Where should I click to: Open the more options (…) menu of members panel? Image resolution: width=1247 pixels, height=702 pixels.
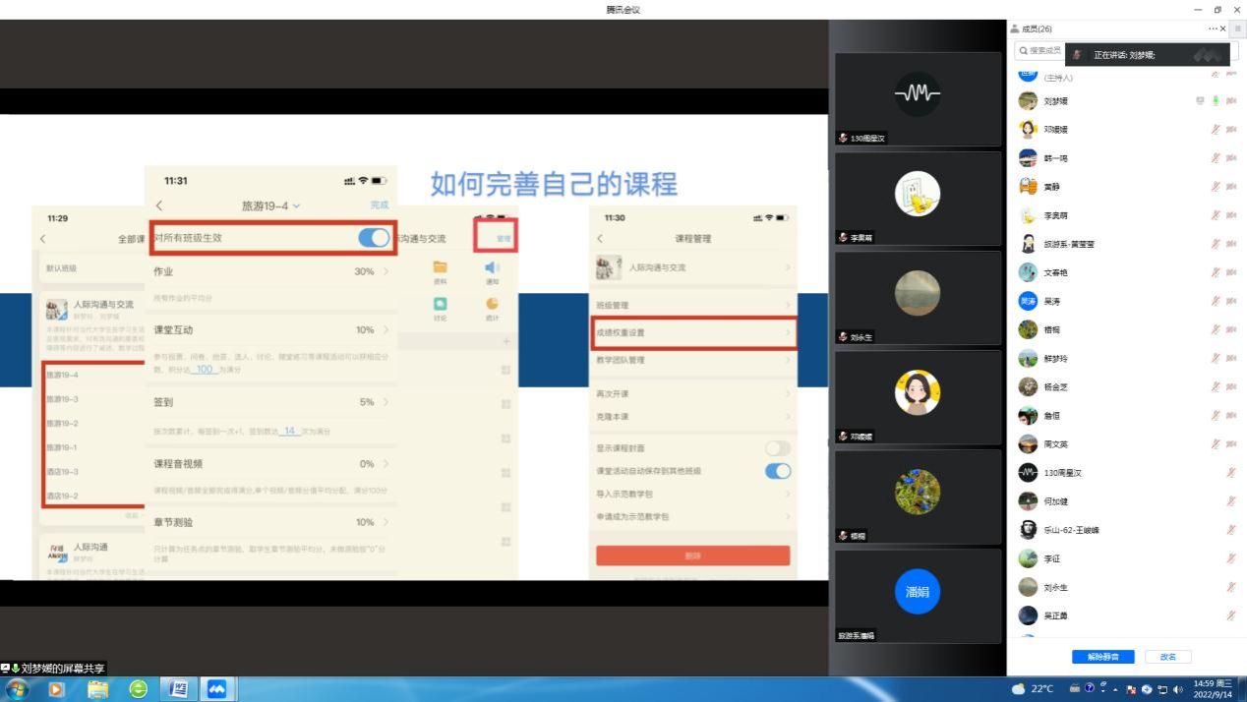pyautogui.click(x=1214, y=29)
